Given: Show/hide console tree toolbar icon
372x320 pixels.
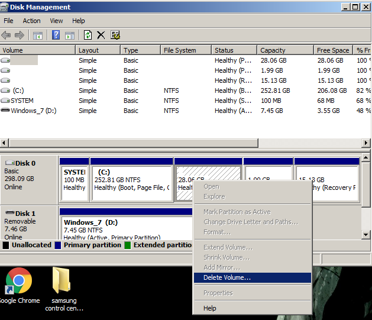Looking at the screenshot, I should [38, 35].
